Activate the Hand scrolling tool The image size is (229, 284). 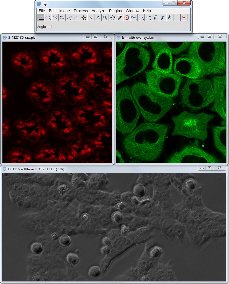tap(112, 18)
